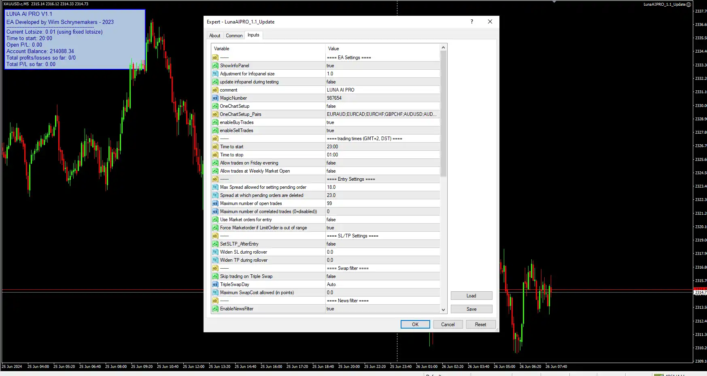
Task: Select the Maximum open trades value 99
Action: [382, 203]
